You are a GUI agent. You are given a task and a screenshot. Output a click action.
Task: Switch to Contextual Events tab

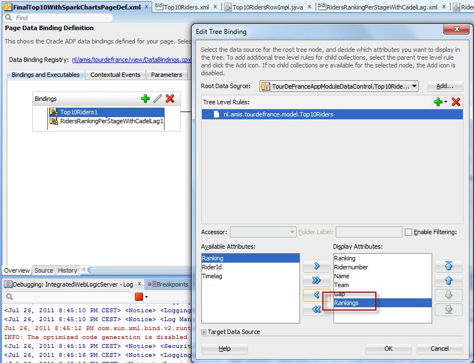click(x=116, y=75)
